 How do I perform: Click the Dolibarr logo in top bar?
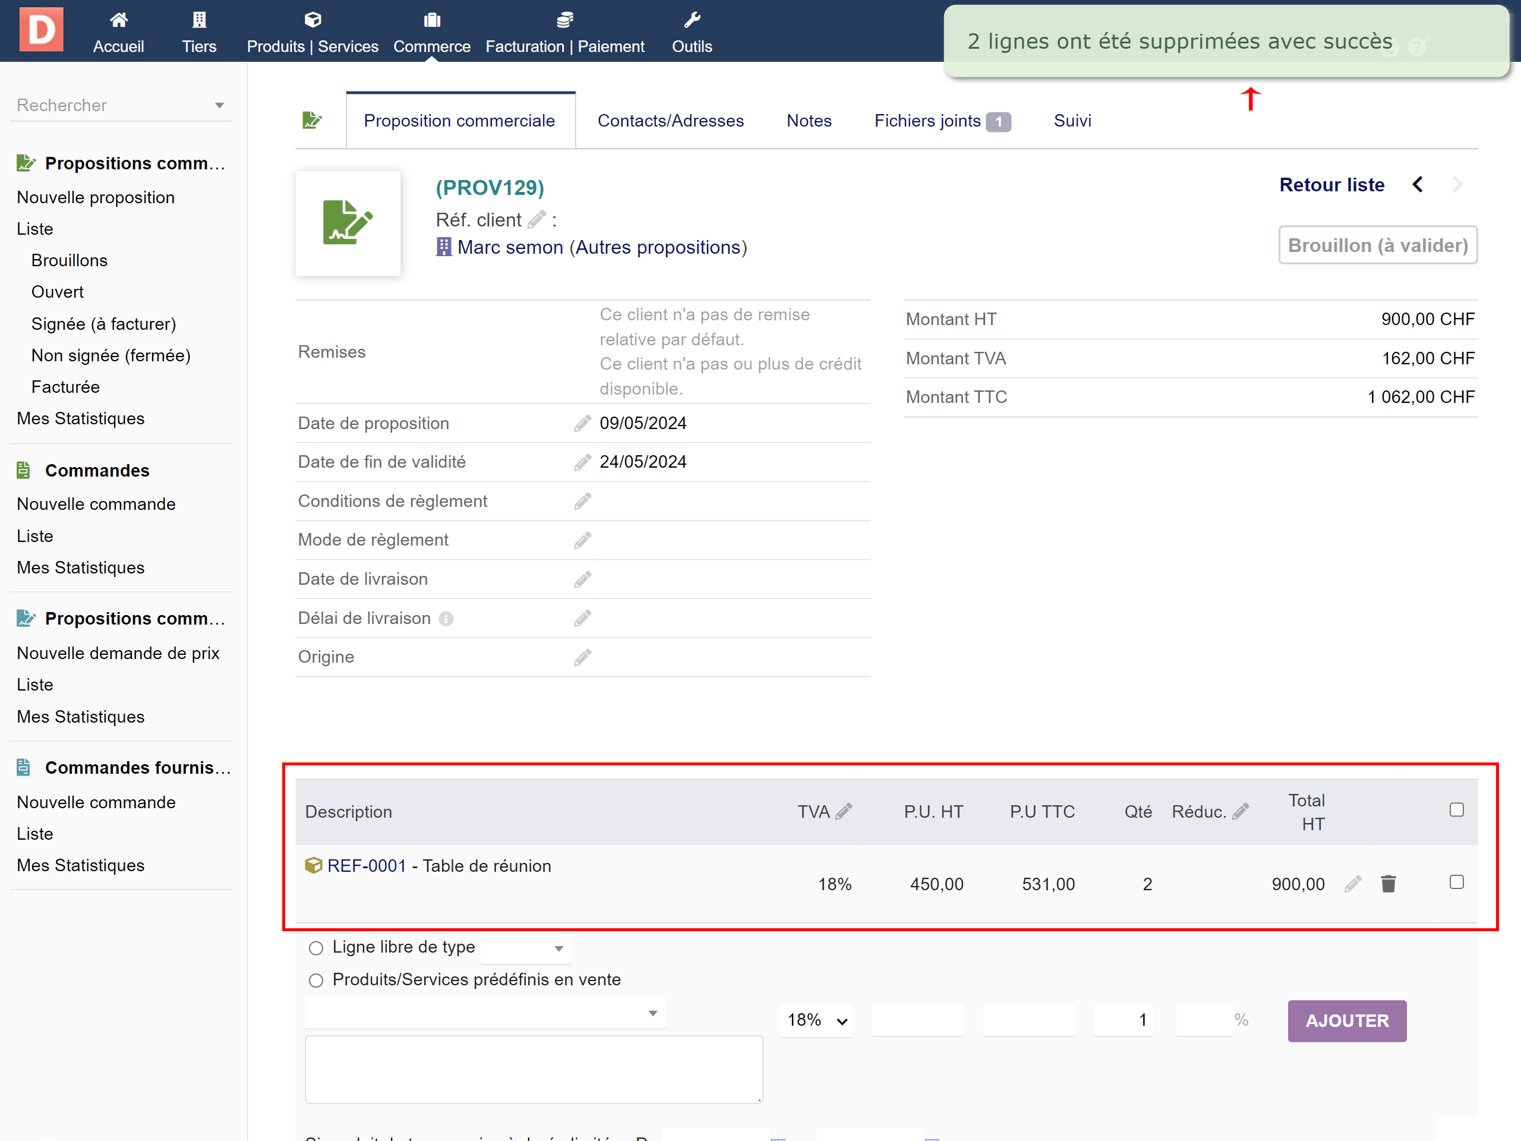click(x=41, y=30)
